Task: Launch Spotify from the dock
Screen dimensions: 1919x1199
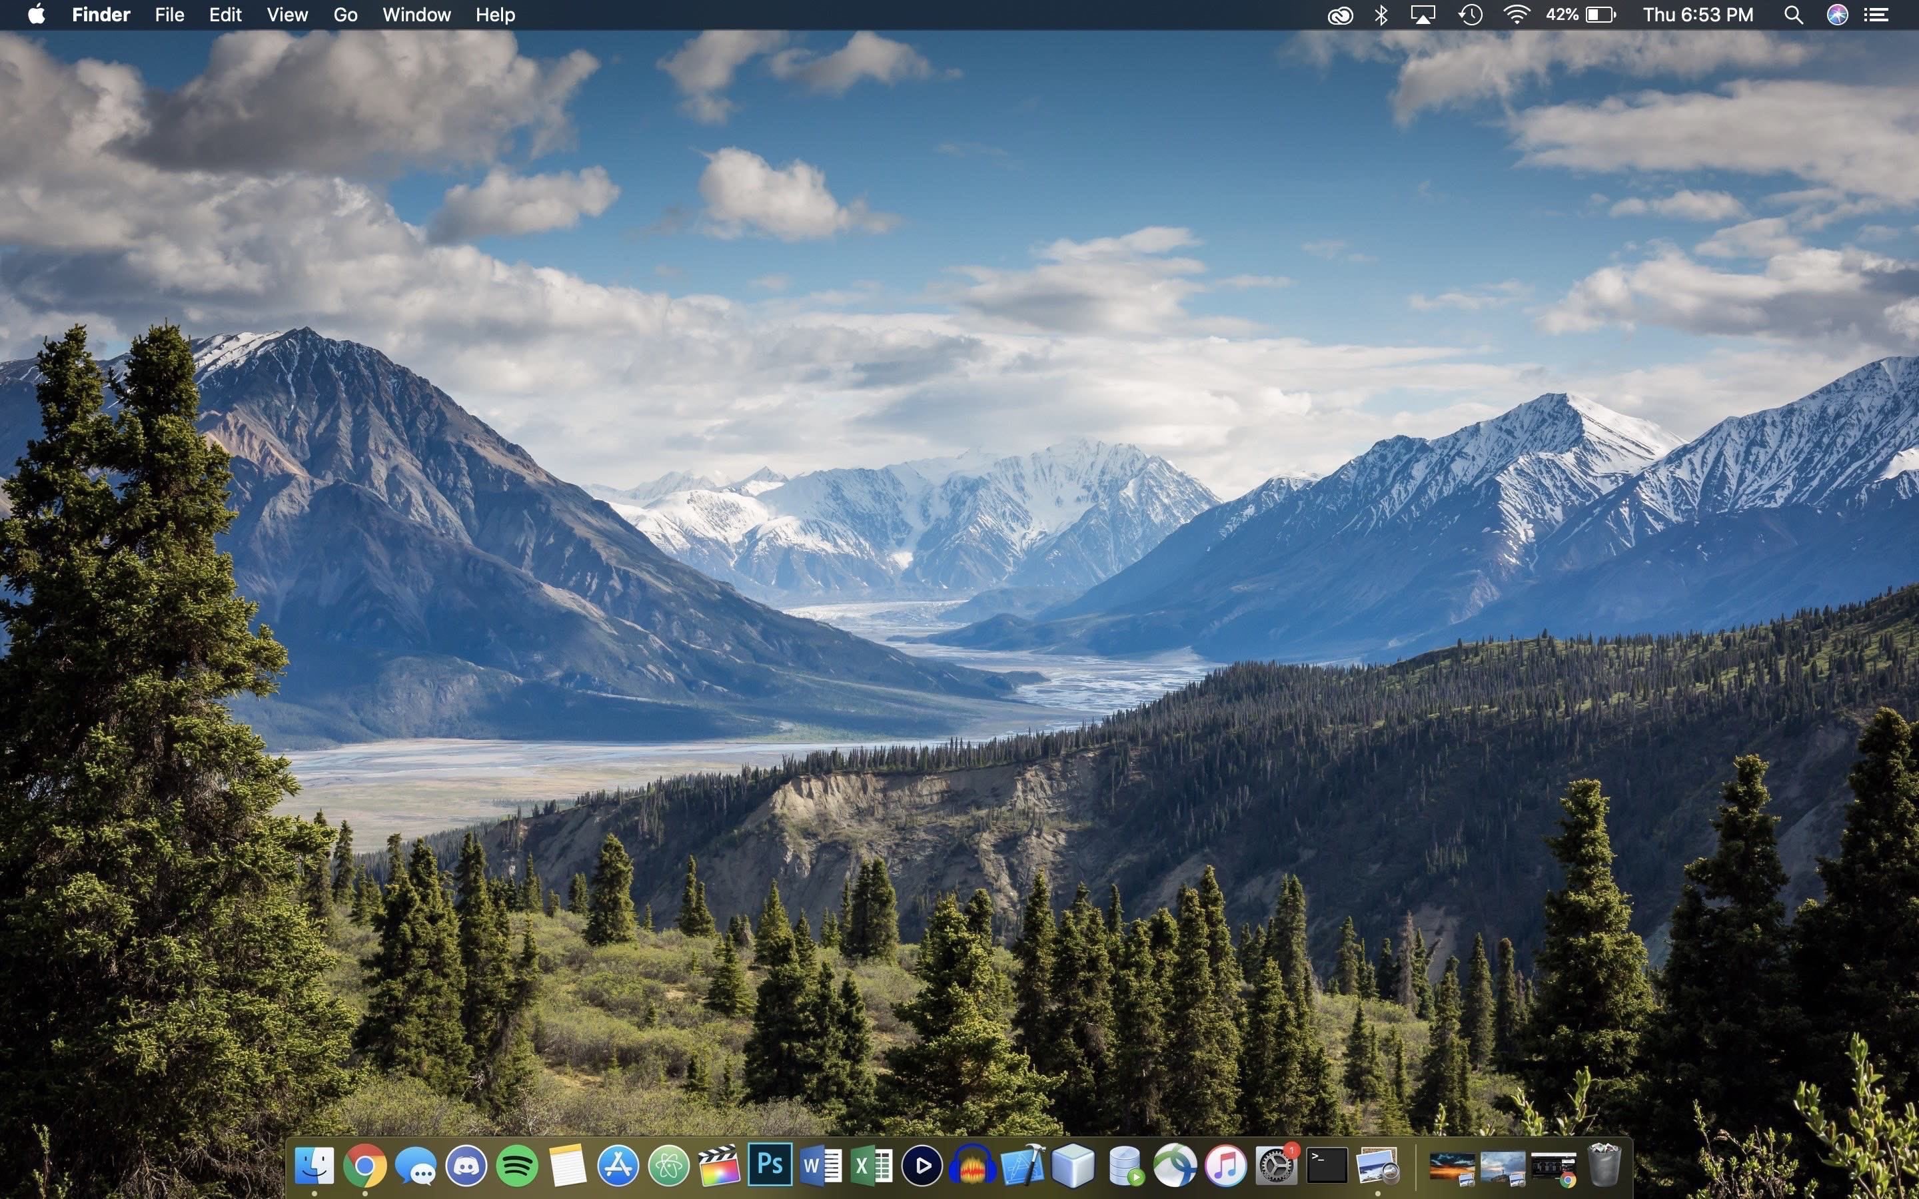Action: [517, 1166]
